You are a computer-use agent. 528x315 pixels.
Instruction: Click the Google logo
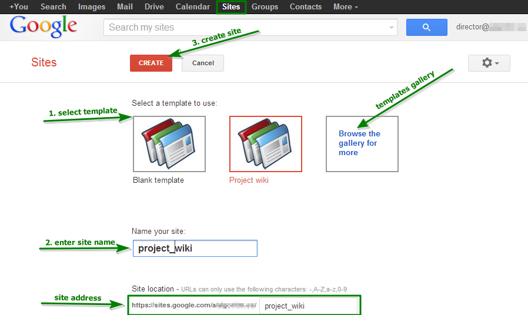[43, 26]
